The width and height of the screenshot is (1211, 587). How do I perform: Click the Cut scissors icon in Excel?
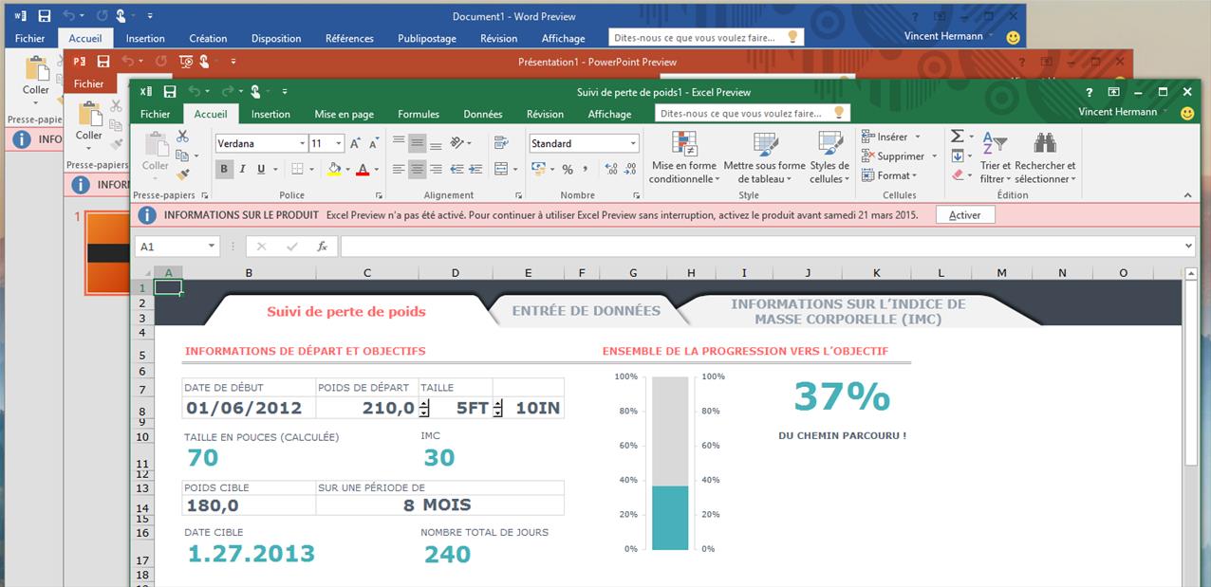[182, 137]
